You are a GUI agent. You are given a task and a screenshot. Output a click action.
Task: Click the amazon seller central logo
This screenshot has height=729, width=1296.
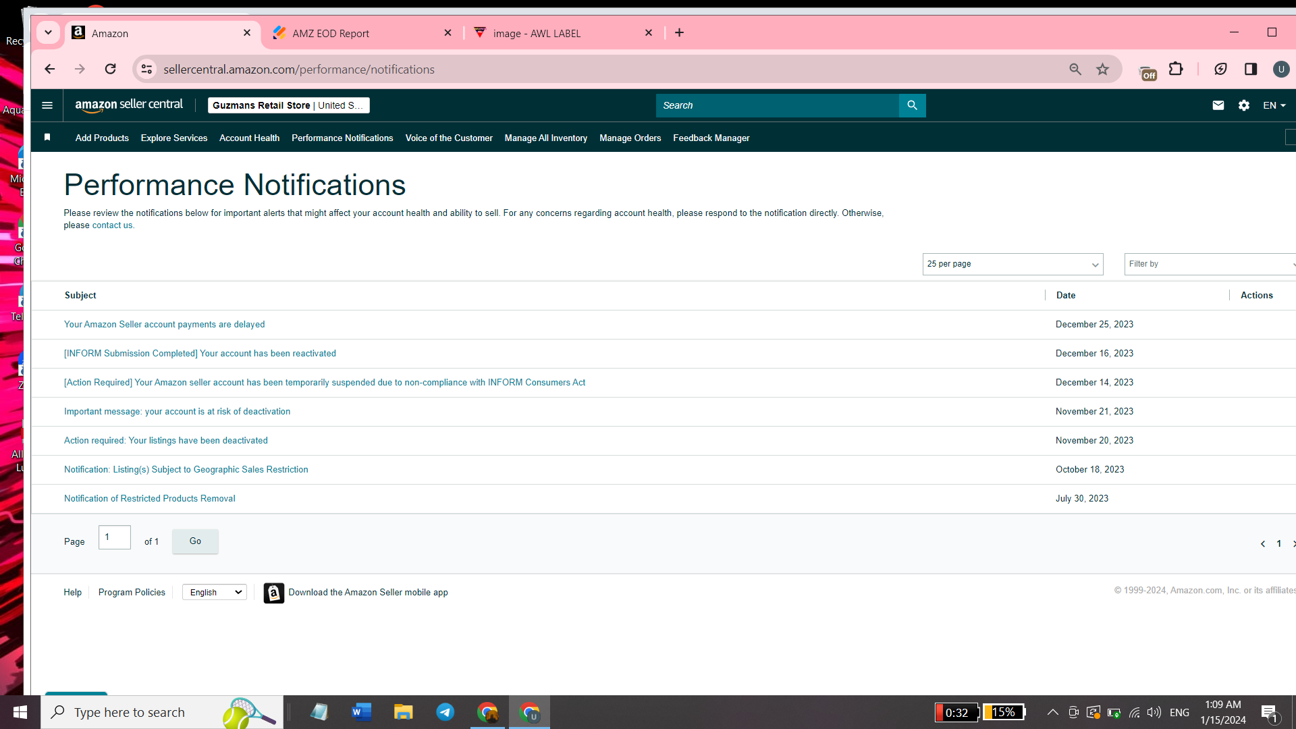[x=129, y=105]
